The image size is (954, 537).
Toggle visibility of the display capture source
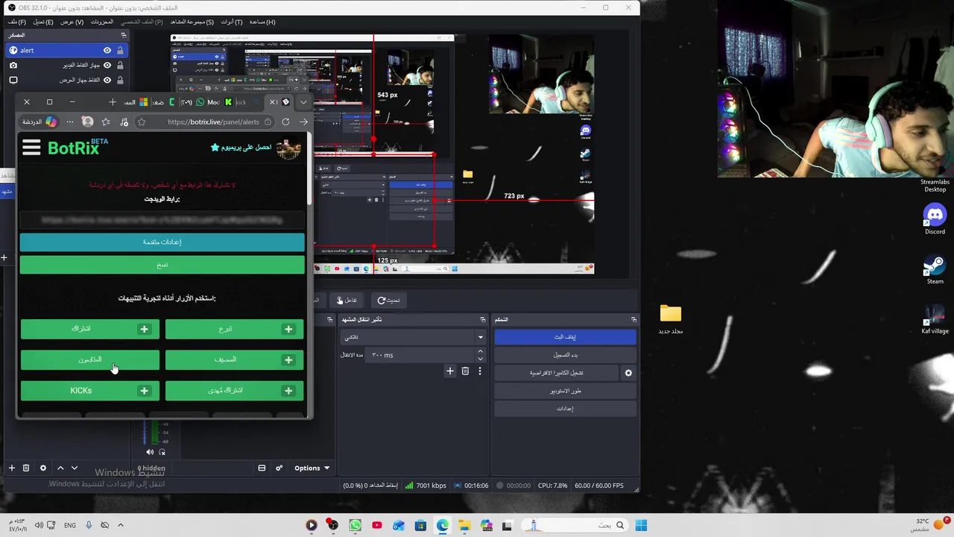107,80
